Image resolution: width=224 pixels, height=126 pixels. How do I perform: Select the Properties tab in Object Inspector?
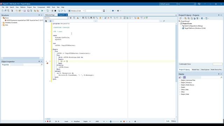coord(6,65)
